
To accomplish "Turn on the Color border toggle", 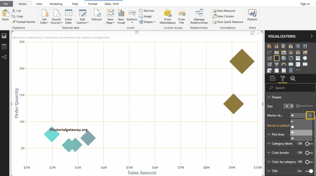I will point(309,153).
